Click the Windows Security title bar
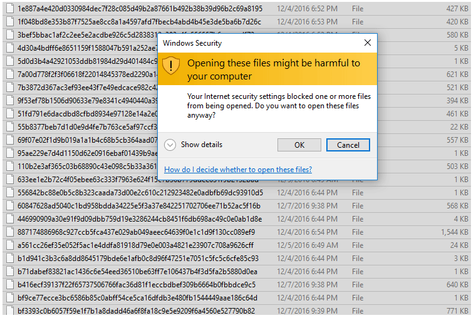 pyautogui.click(x=251, y=43)
